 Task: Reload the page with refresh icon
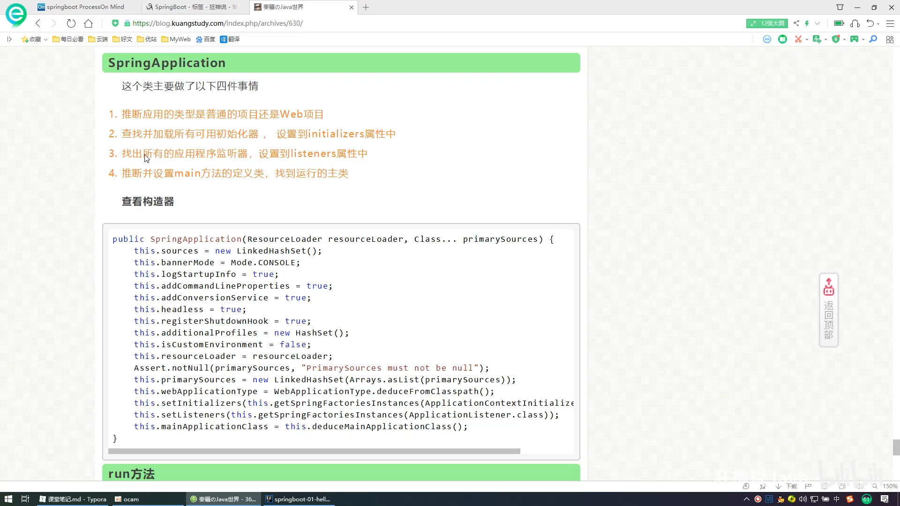(71, 23)
